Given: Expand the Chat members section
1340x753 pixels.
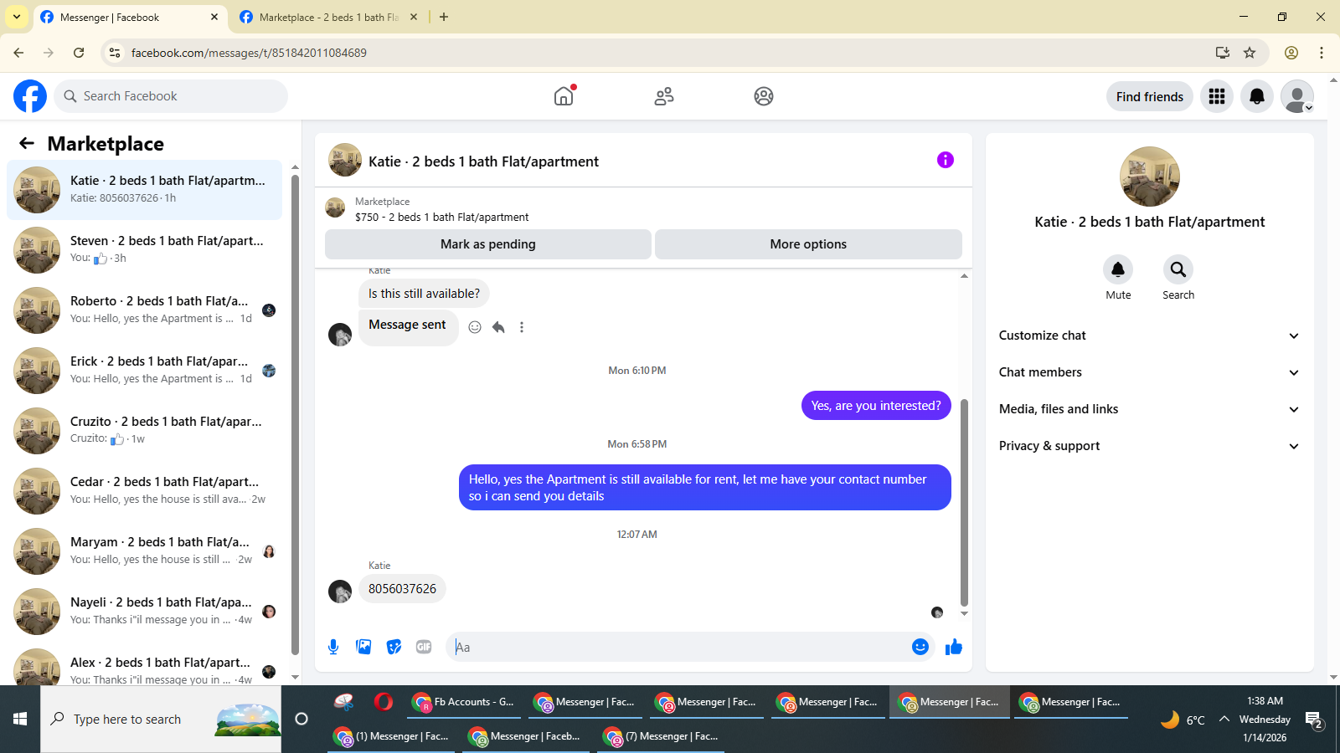Looking at the screenshot, I should tap(1149, 372).
